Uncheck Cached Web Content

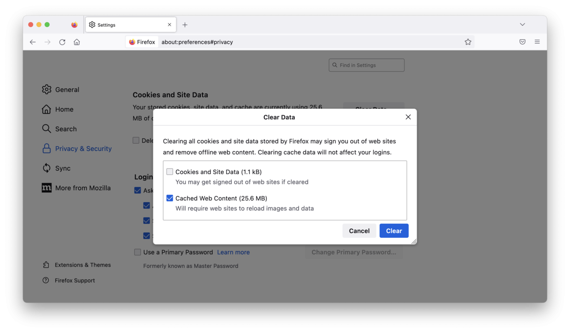[170, 198]
